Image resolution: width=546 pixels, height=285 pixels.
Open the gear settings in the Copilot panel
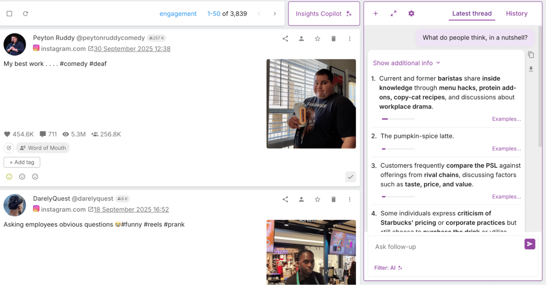coord(411,13)
